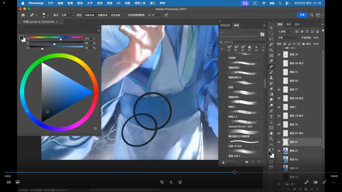Expand the 不透明度 opacity dropdown arrow
The image size is (342, 192).
pos(322,38)
